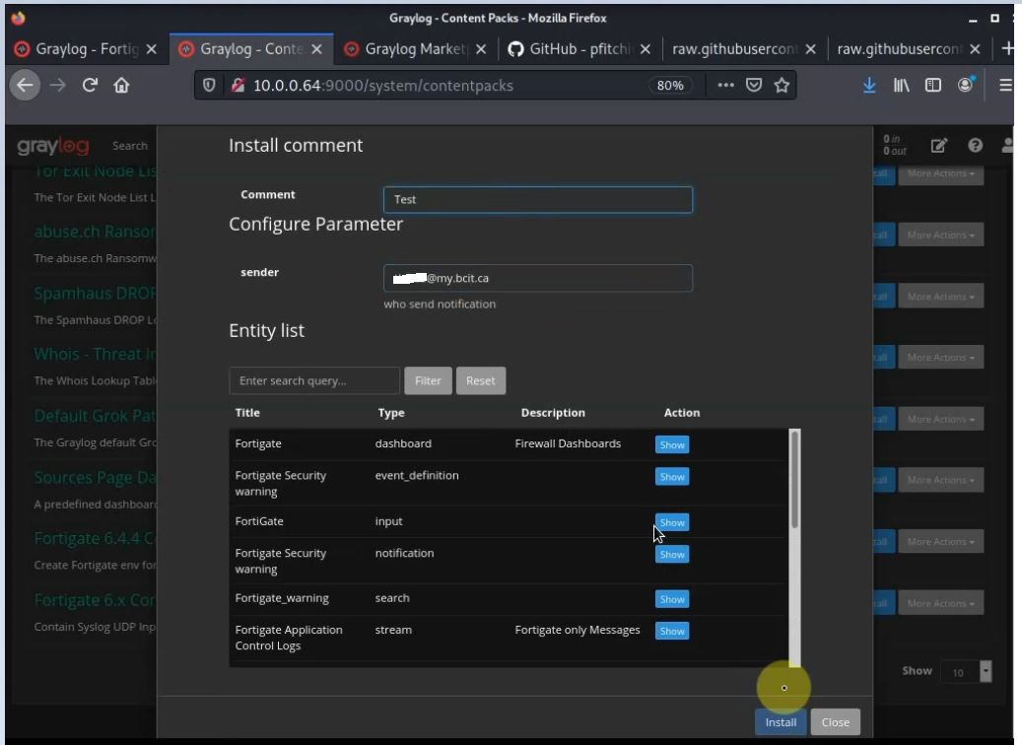The width and height of the screenshot is (1022, 745).
Task: Click the in/out throughput counter
Action: click(894, 145)
